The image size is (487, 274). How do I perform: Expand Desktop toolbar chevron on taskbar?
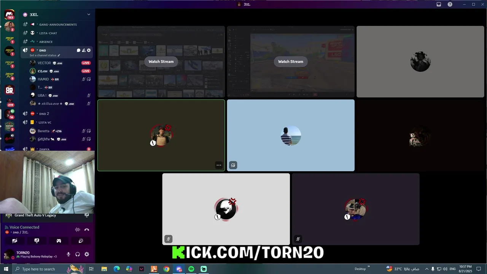pyautogui.click(x=368, y=267)
